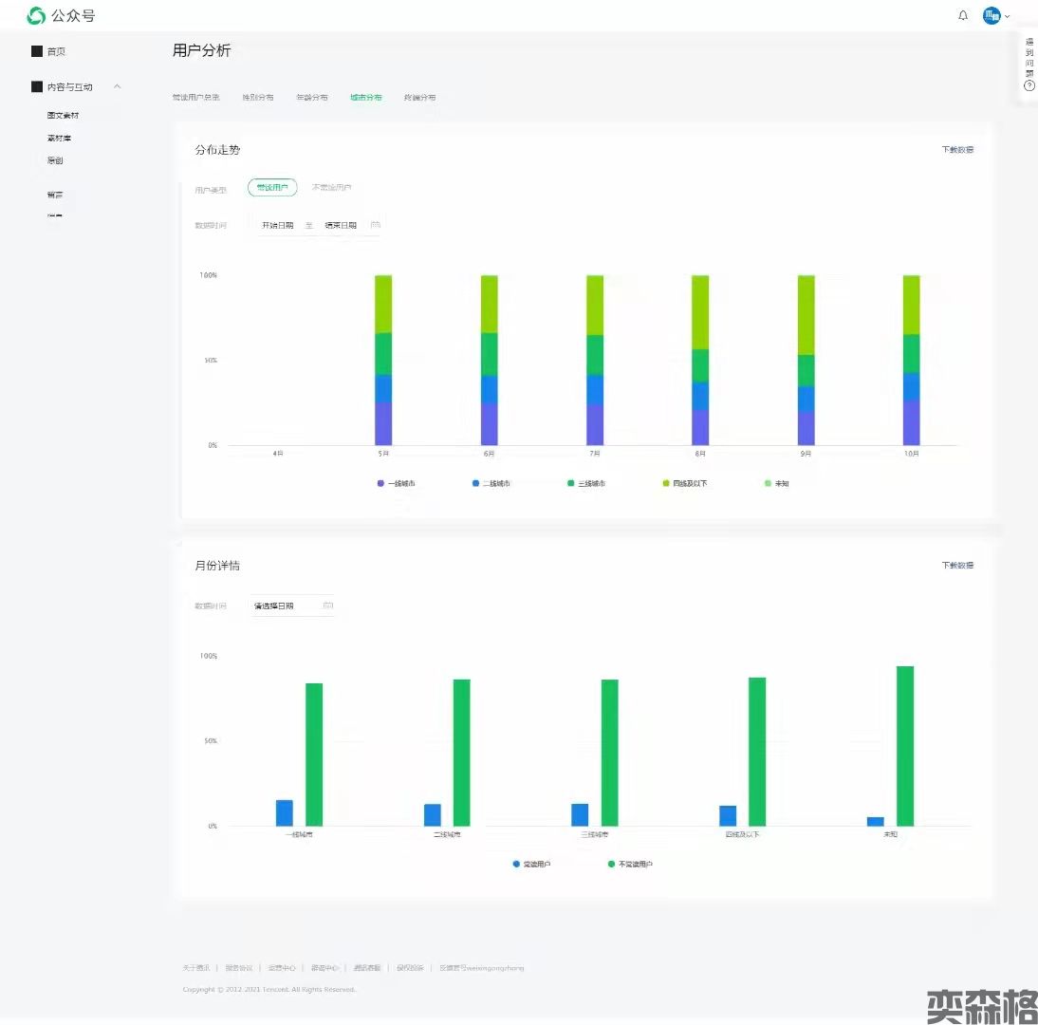Click the help question mark icon
The width and height of the screenshot is (1038, 1025).
click(1029, 85)
